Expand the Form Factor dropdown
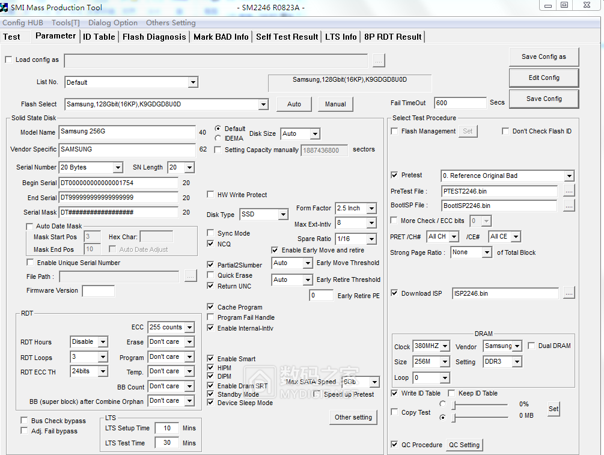 (371, 209)
